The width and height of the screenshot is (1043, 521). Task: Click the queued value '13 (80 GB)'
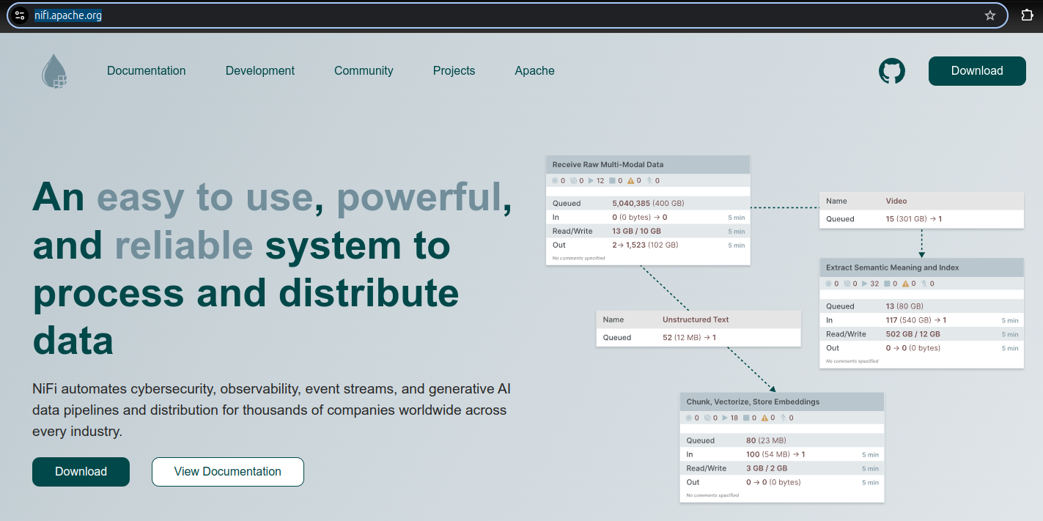pyautogui.click(x=904, y=306)
